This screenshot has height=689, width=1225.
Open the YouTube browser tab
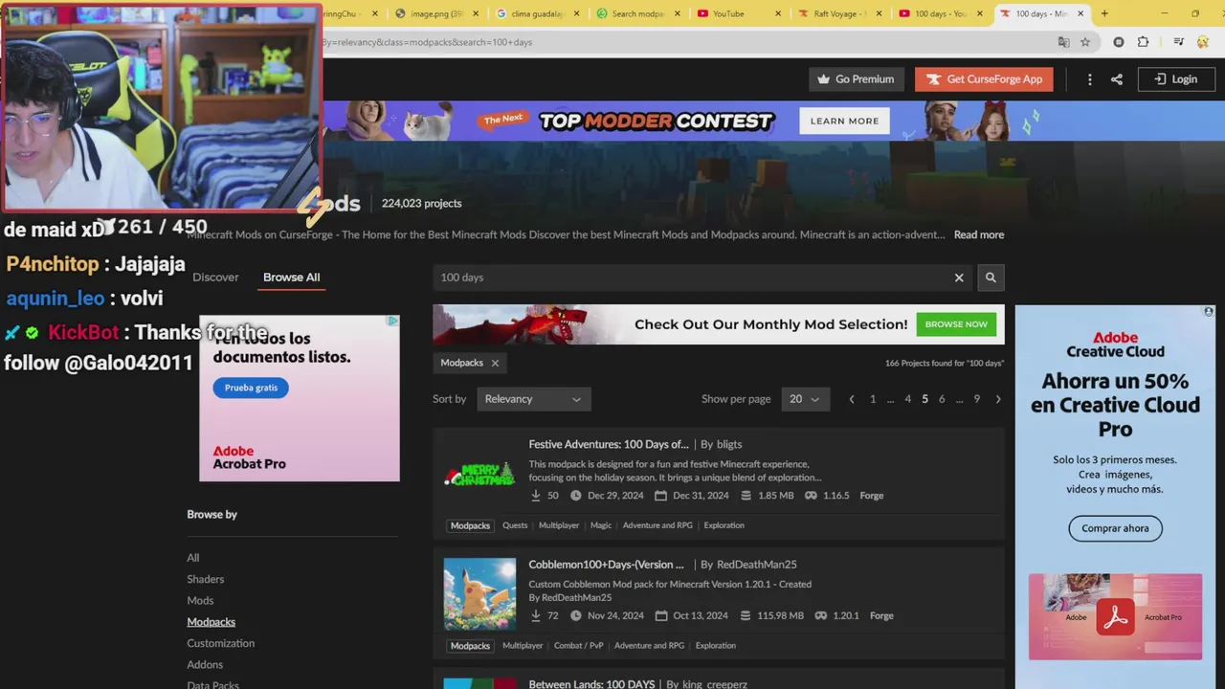coord(738,13)
